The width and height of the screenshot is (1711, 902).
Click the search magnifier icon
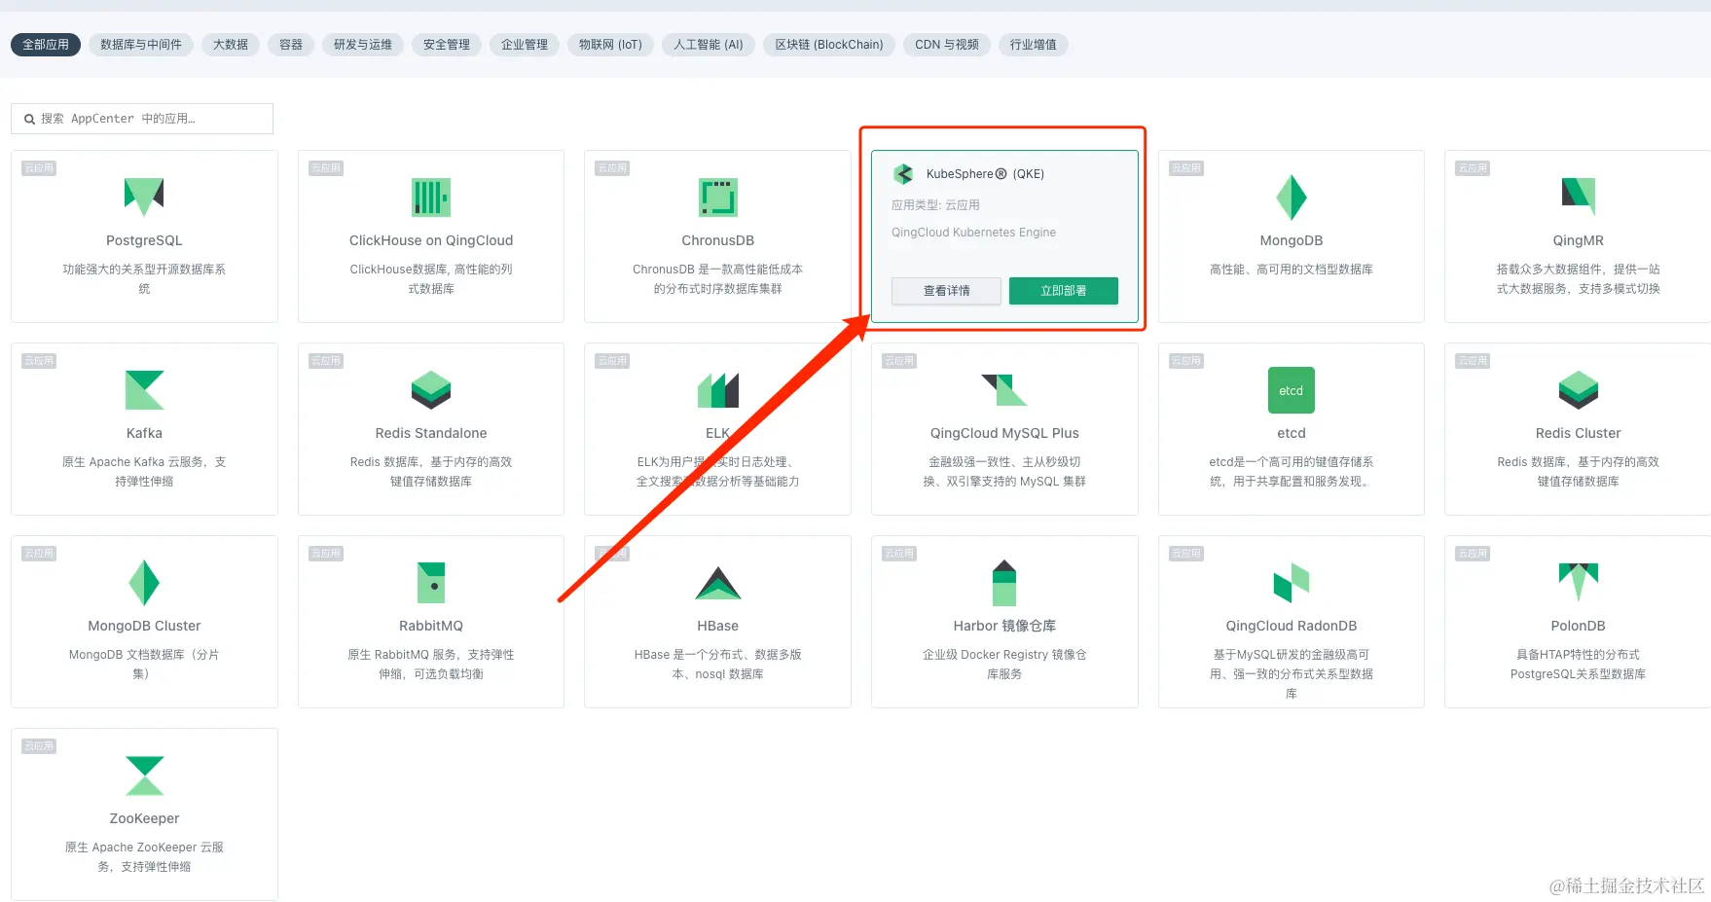[x=29, y=119]
